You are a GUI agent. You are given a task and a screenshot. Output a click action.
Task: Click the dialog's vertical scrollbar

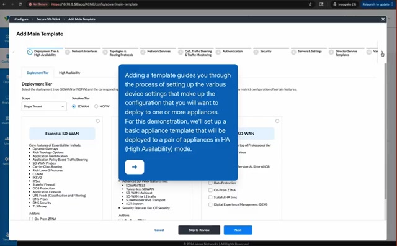(x=385, y=130)
